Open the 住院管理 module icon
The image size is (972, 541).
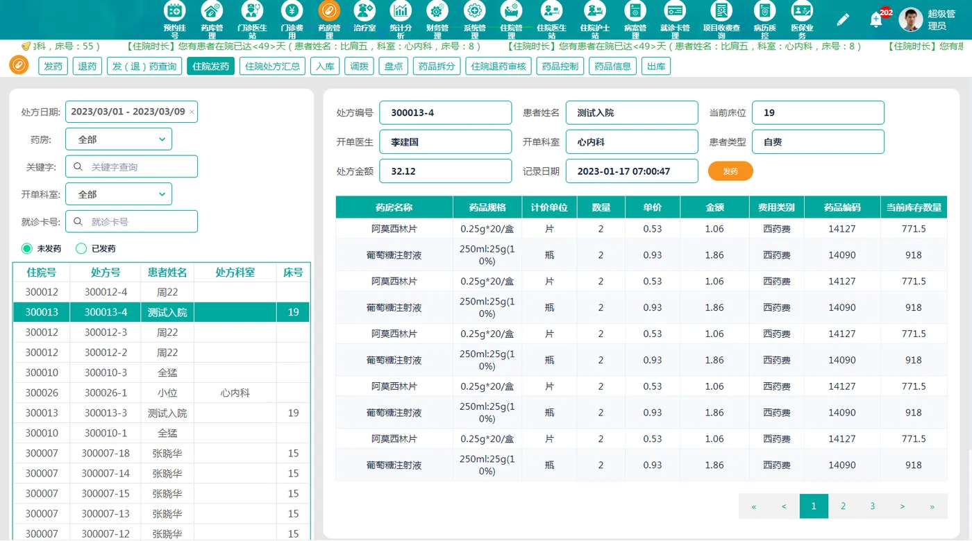pos(512,11)
